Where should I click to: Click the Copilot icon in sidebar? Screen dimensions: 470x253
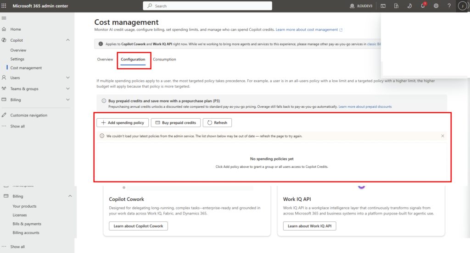[x=4, y=40]
